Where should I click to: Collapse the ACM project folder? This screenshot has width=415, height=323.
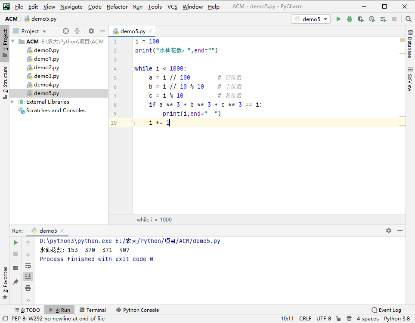(13, 42)
